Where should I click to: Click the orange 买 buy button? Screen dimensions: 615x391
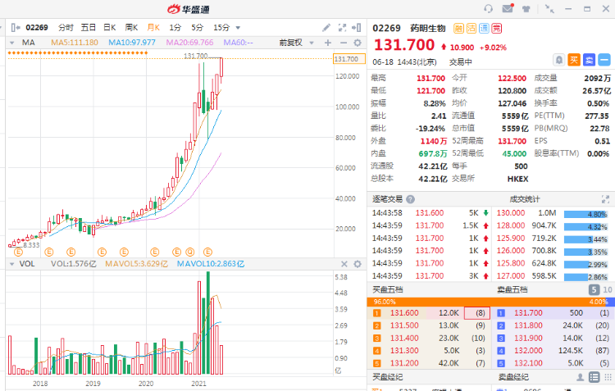click(574, 60)
